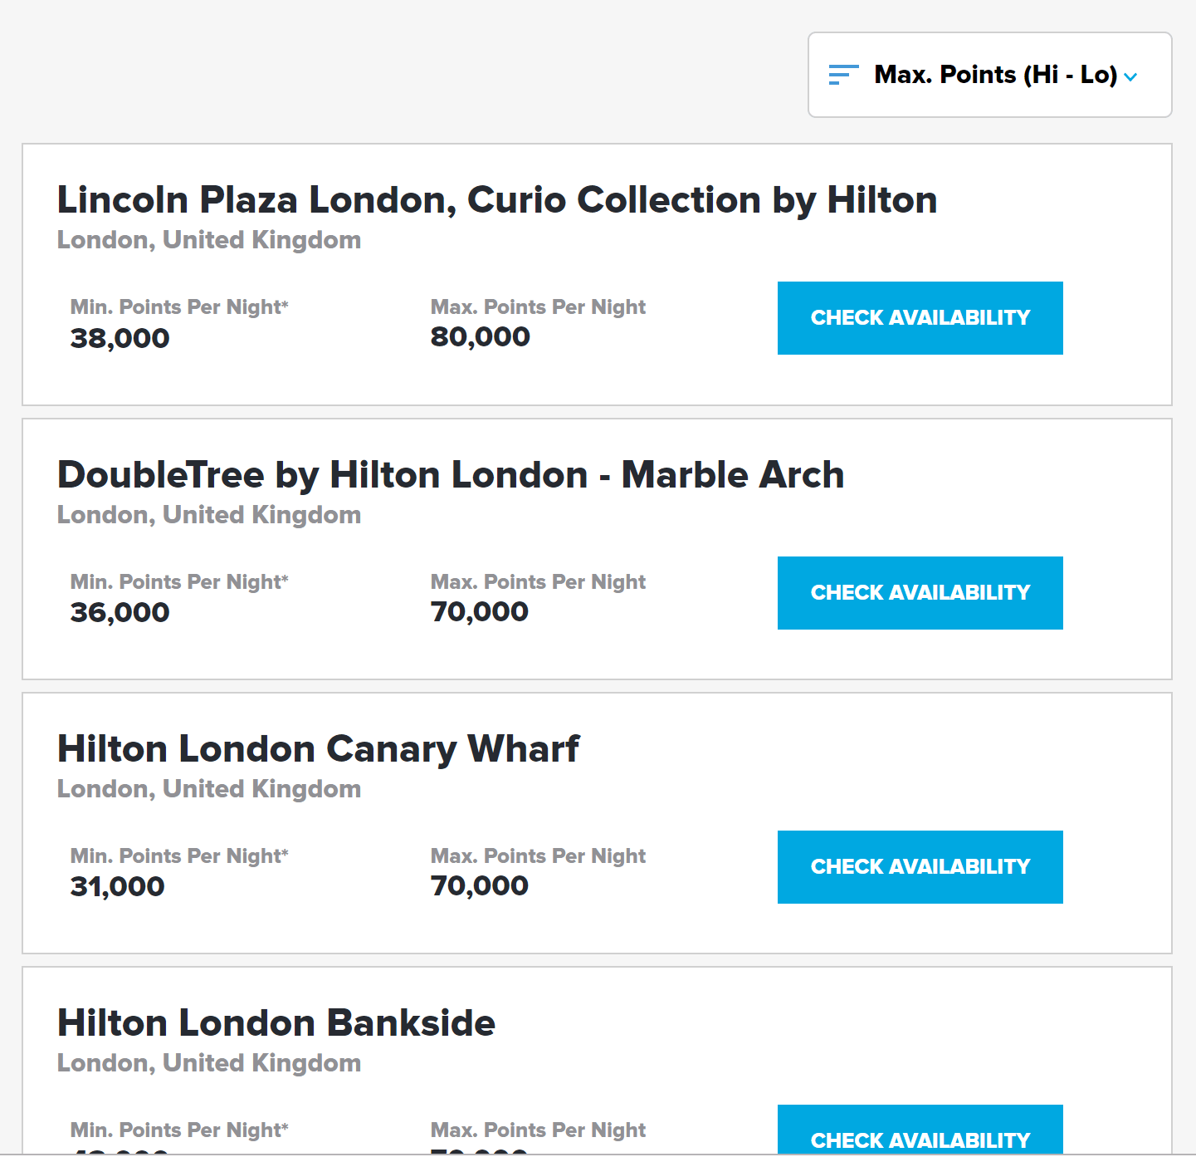Select the Hilton London Bankside hotel name
The image size is (1196, 1157).
tap(276, 1022)
